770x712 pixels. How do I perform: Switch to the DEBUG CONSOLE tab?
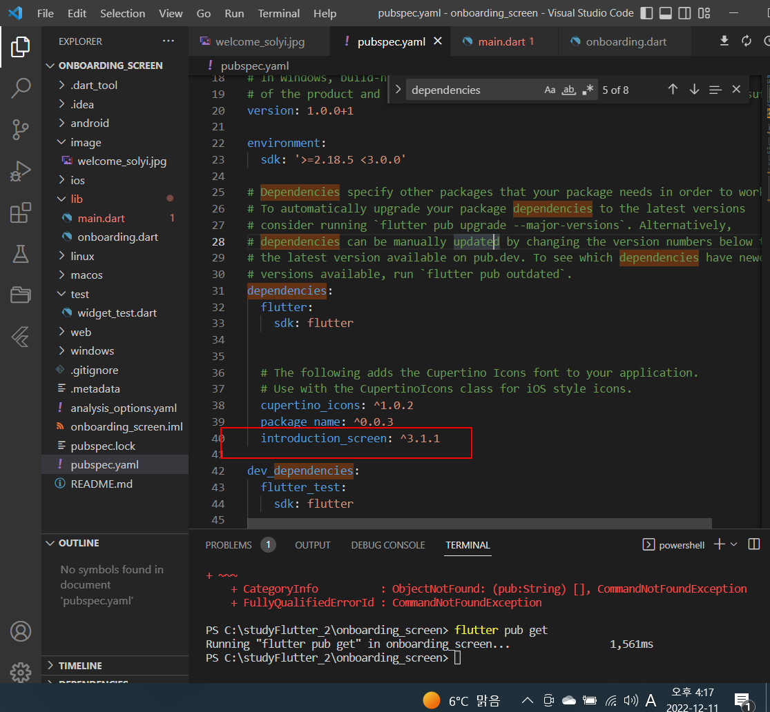pos(388,545)
